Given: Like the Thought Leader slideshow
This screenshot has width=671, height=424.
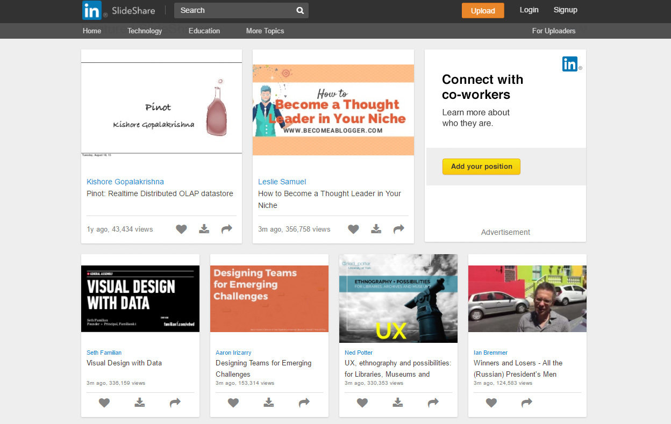Looking at the screenshot, I should (x=353, y=229).
